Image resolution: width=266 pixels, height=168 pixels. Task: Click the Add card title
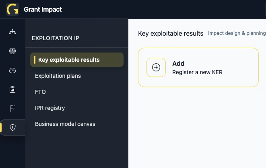click(x=178, y=63)
